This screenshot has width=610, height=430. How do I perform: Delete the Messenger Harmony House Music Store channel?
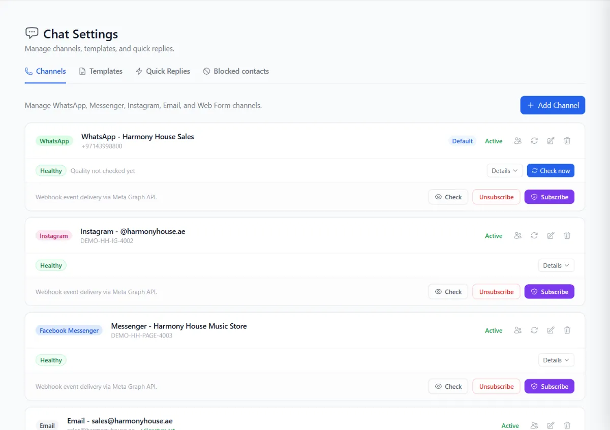pyautogui.click(x=567, y=330)
